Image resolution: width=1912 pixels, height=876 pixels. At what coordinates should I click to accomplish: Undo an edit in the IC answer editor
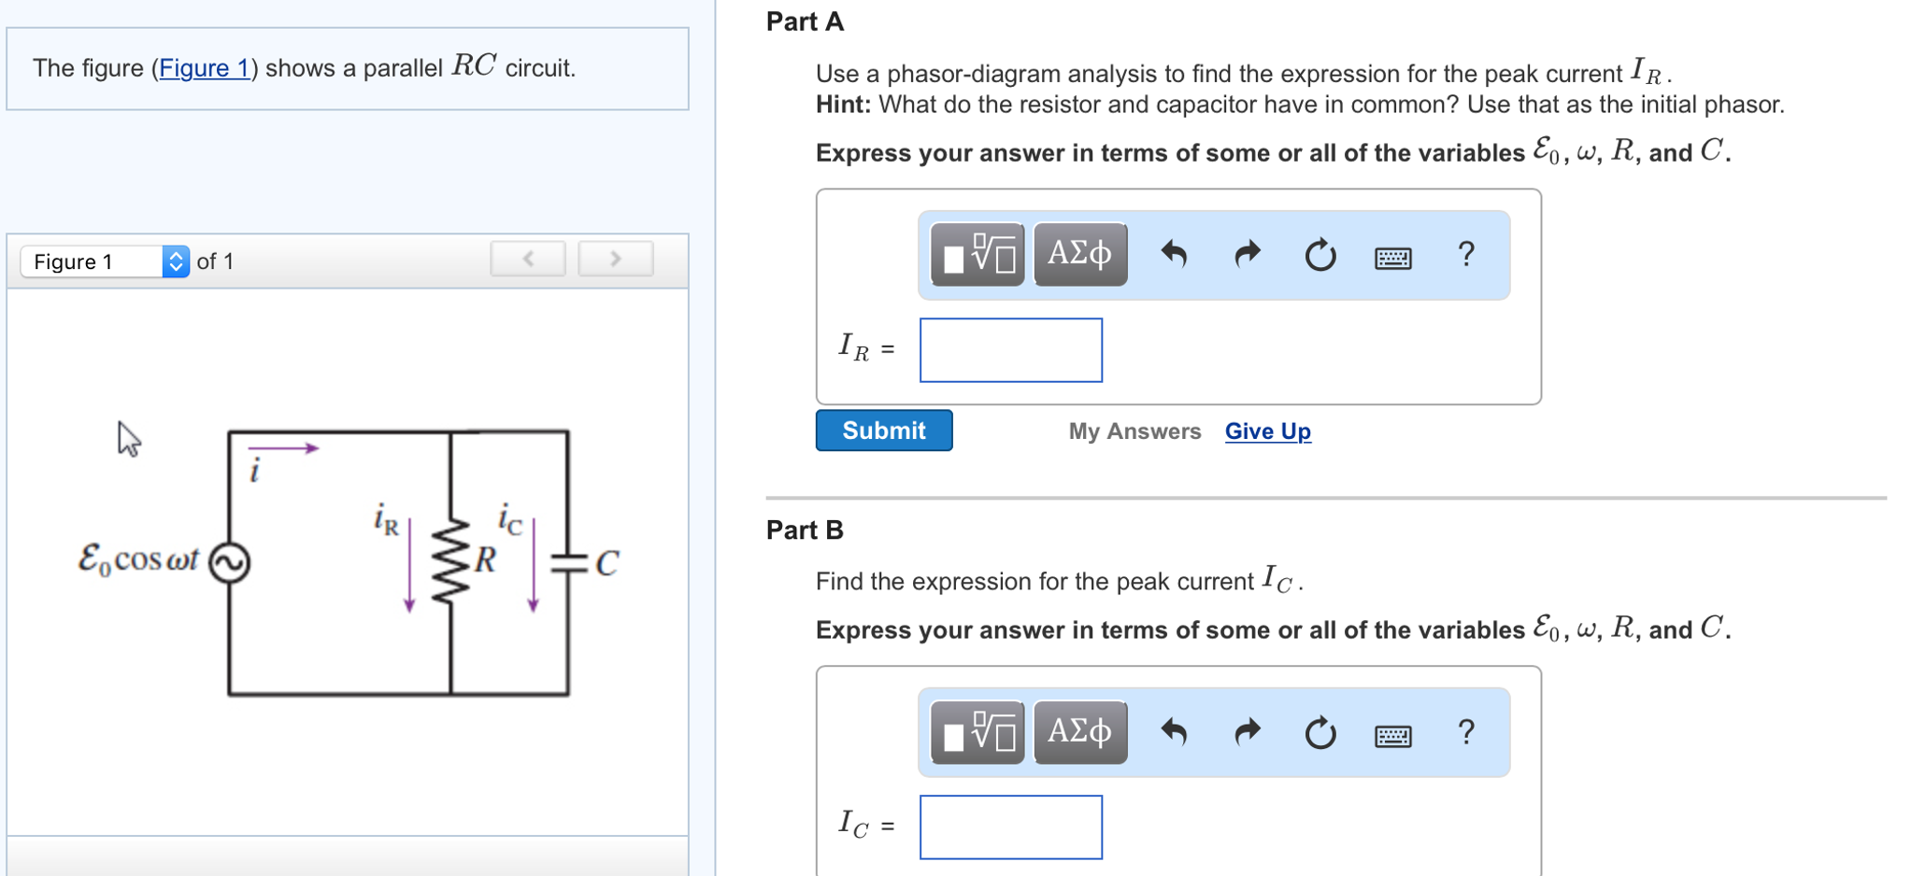(x=1176, y=733)
